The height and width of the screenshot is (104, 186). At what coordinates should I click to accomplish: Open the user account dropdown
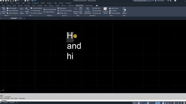[x=160, y=1]
